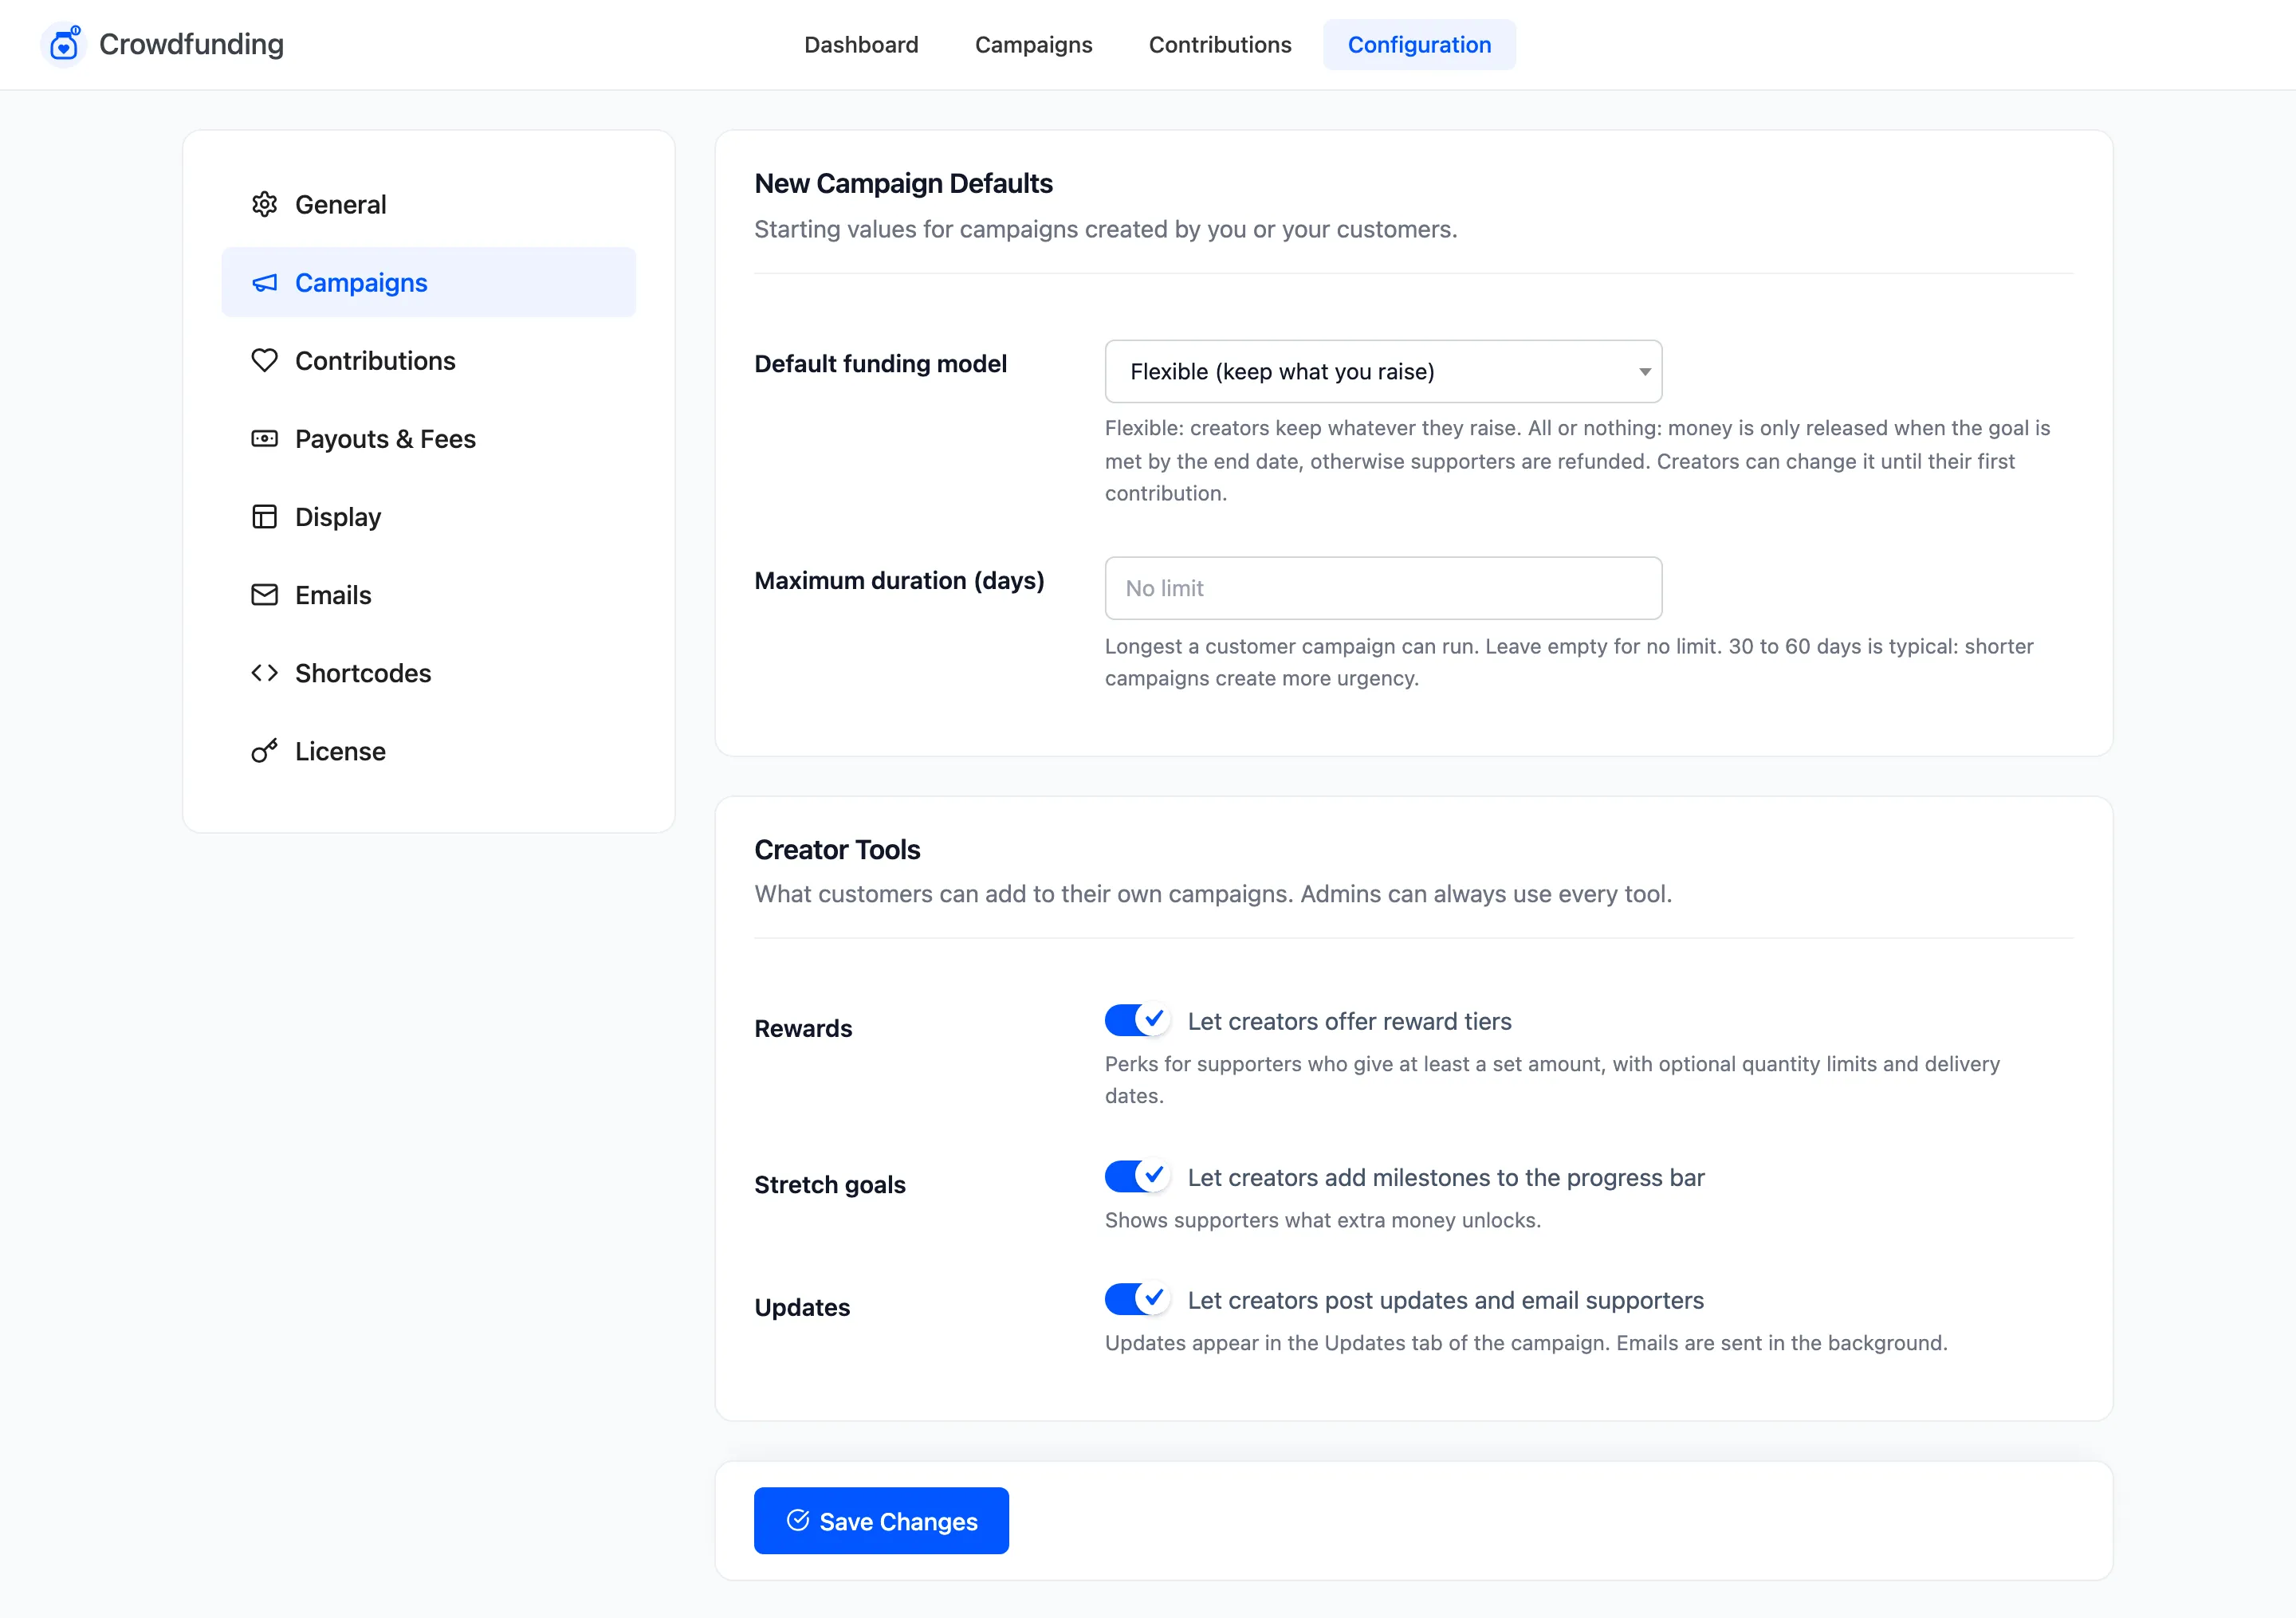Click the Campaigns megaphone icon in sidebar
The width and height of the screenshot is (2296, 1618).
point(264,283)
